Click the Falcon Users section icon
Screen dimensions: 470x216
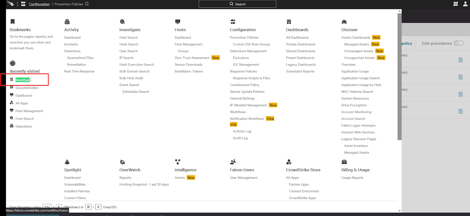(233, 162)
